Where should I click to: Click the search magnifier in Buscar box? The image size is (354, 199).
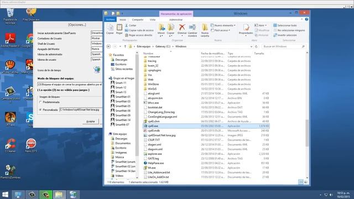click(303, 46)
